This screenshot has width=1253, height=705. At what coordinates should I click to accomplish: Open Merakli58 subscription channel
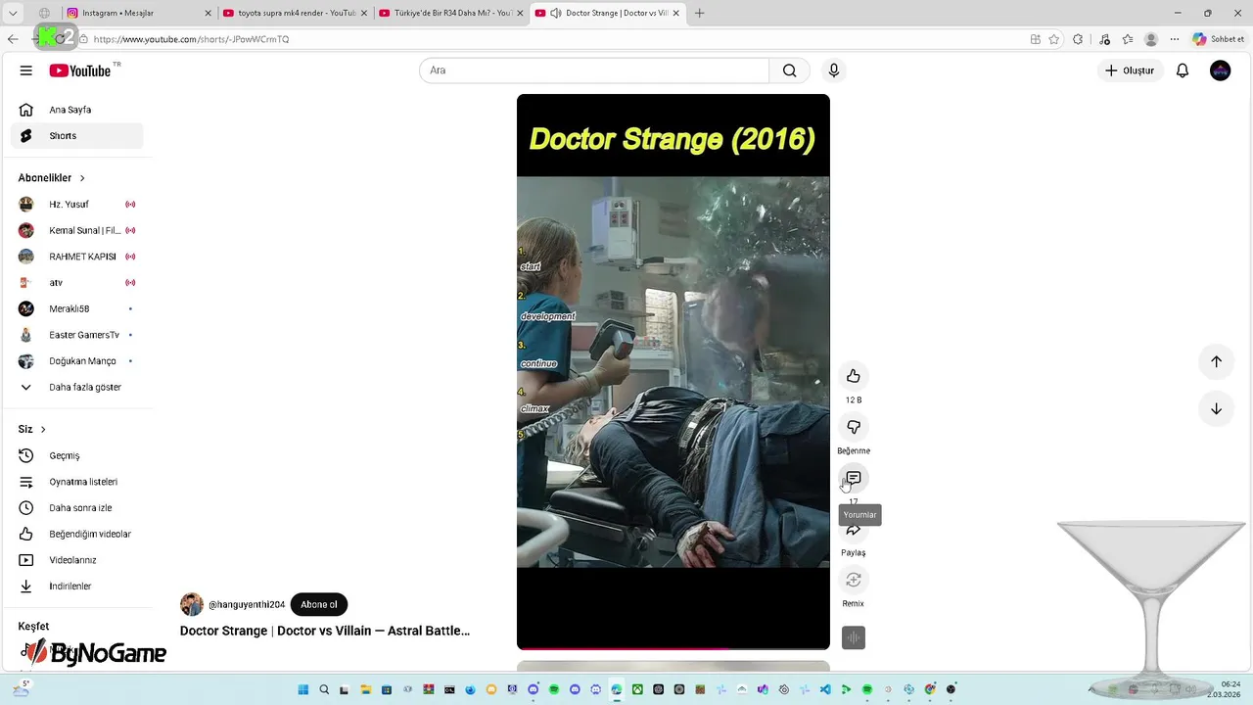[x=77, y=308]
